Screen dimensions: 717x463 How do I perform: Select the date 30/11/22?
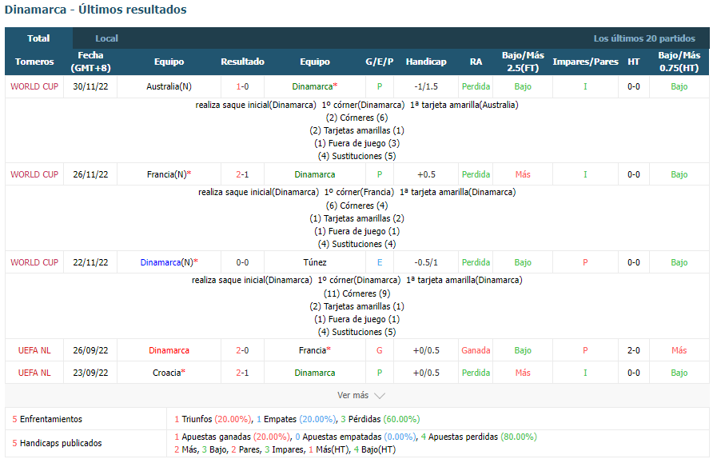pyautogui.click(x=90, y=86)
